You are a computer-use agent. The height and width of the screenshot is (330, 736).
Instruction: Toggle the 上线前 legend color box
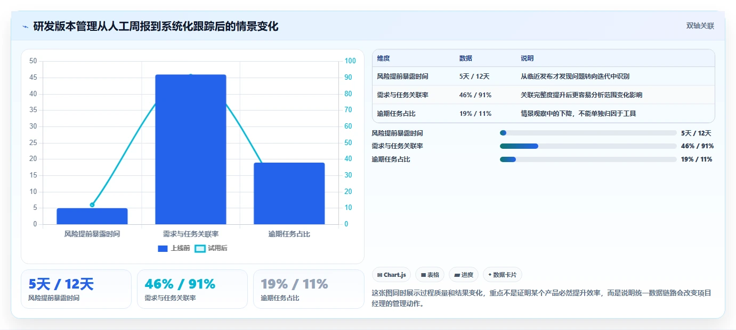coord(163,248)
